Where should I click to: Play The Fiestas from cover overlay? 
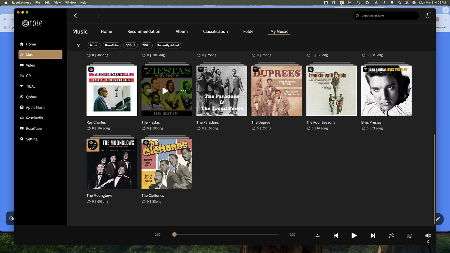pyautogui.click(x=166, y=91)
